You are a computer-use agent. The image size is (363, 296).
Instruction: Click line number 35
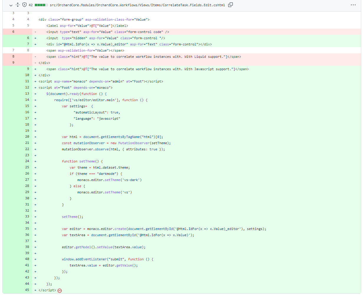point(27,229)
